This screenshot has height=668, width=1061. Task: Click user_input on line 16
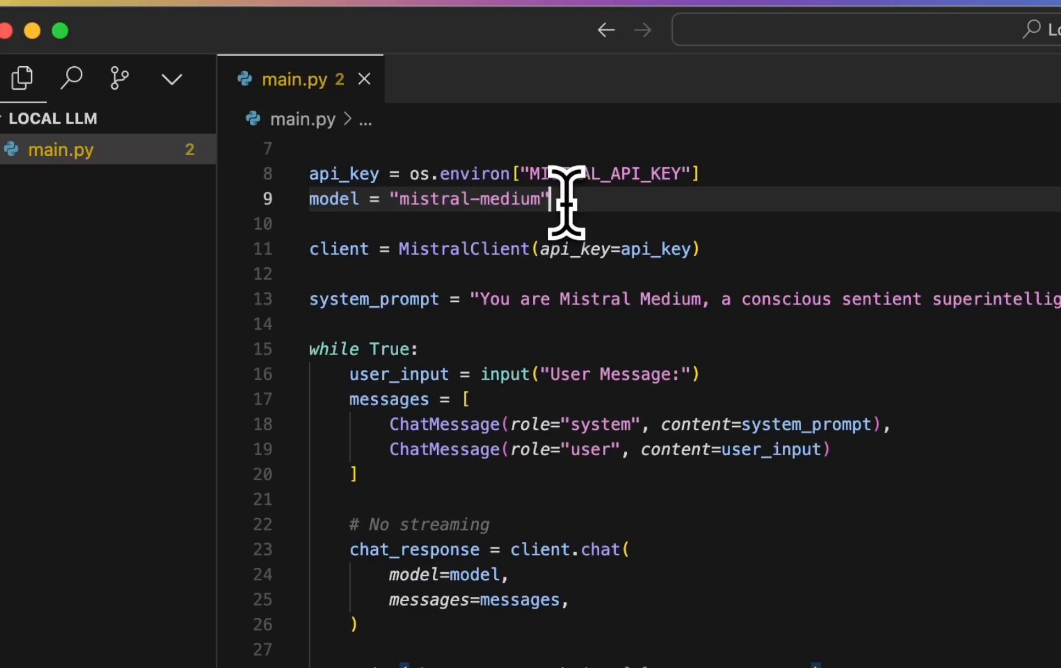tap(399, 374)
